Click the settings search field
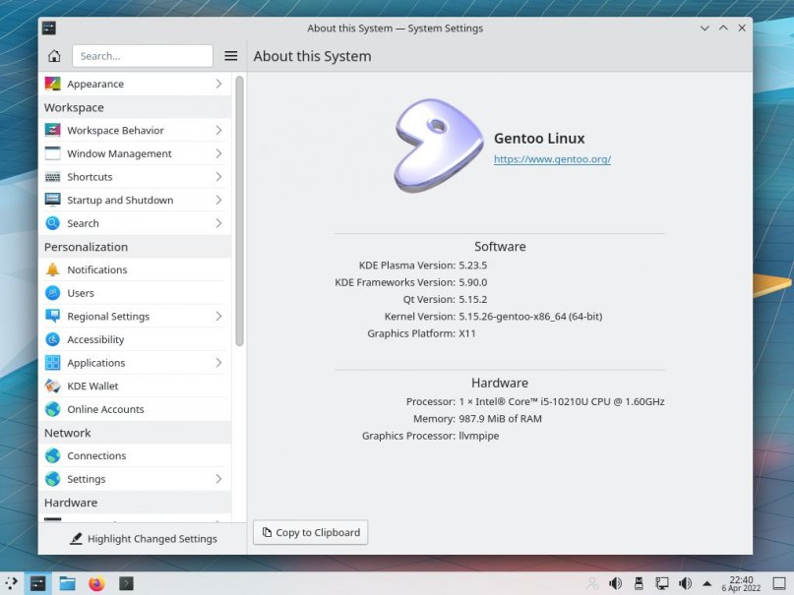Screen dimensions: 794x595 [142, 56]
